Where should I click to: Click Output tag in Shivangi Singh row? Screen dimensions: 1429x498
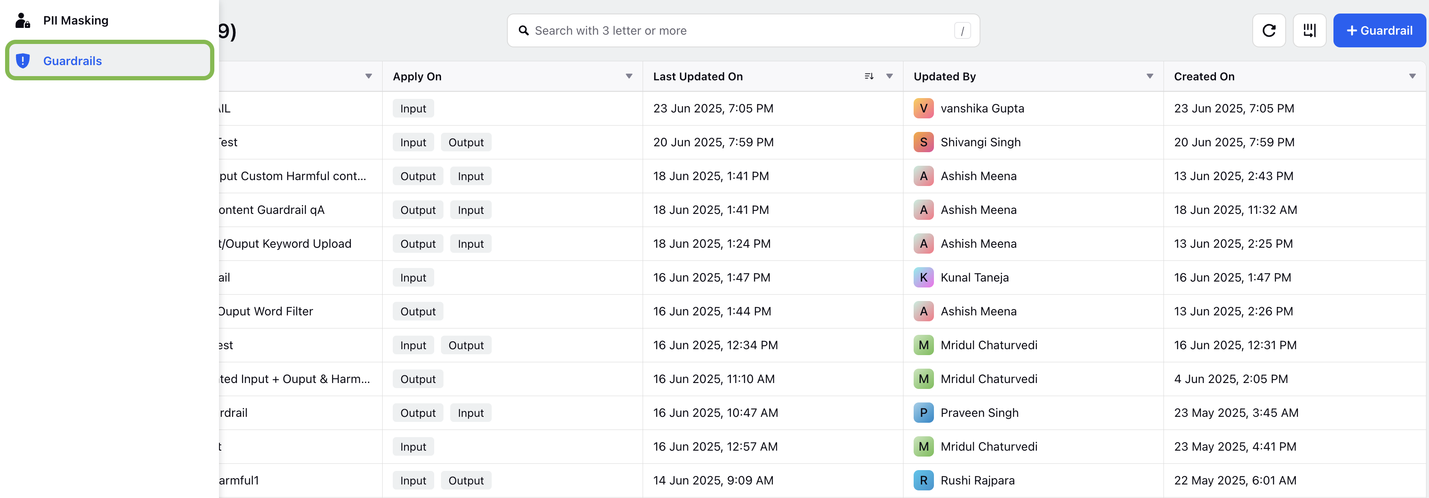(466, 142)
